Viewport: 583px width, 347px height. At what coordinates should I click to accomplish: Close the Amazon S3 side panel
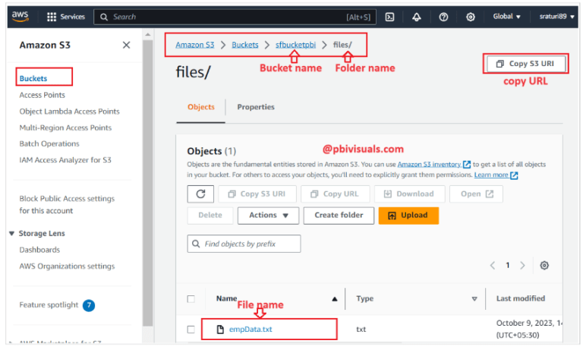127,45
